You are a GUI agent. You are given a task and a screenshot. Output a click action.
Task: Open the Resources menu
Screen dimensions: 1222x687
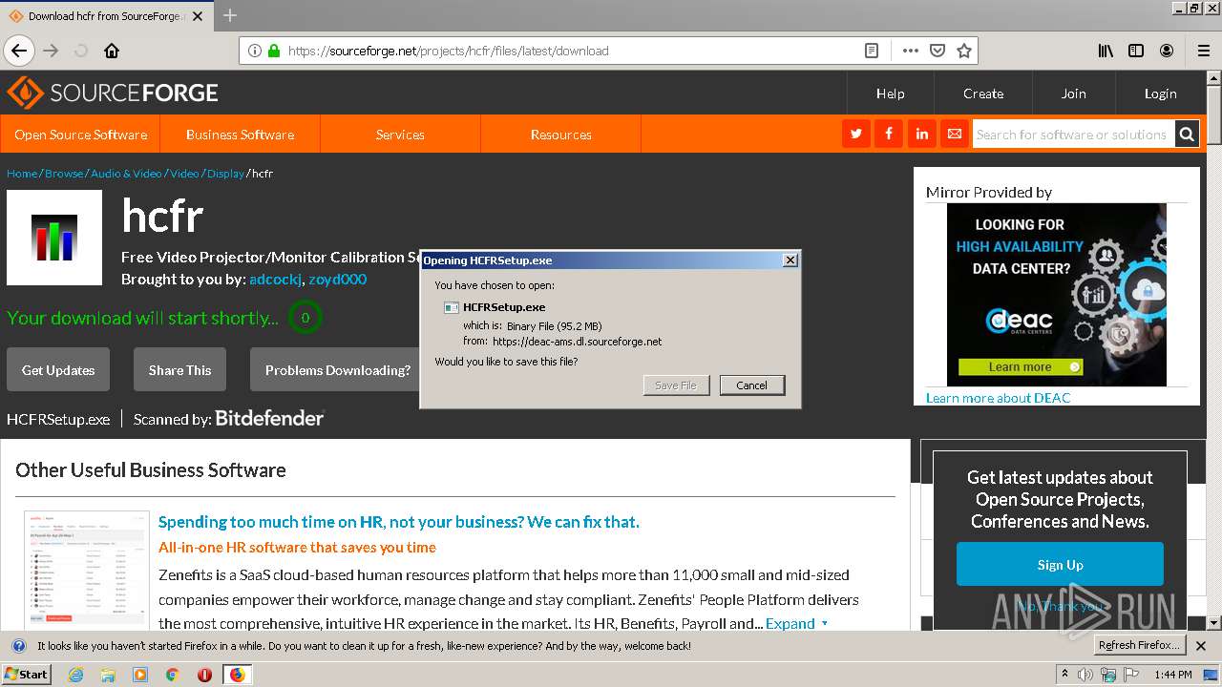[x=560, y=135]
